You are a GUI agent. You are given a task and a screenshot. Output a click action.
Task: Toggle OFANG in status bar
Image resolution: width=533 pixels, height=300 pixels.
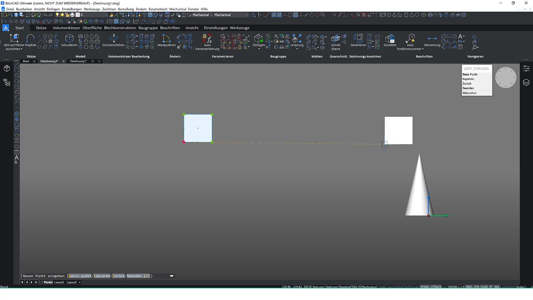(x=425, y=287)
